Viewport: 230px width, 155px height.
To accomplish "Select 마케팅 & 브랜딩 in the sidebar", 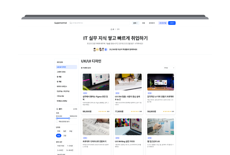I will click(x=66, y=101).
